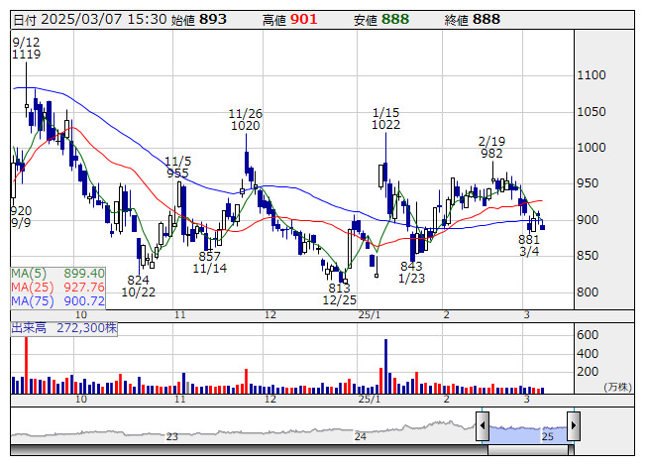The image size is (647, 466).
Task: Select the MA(75) 900.72 legend entry
Action: (57, 301)
